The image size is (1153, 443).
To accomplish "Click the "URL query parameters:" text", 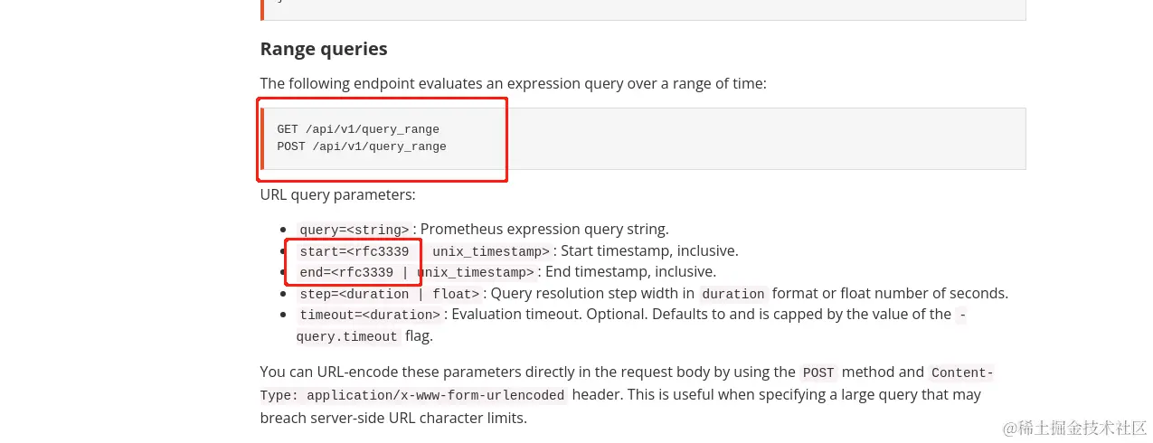I will pyautogui.click(x=337, y=194).
